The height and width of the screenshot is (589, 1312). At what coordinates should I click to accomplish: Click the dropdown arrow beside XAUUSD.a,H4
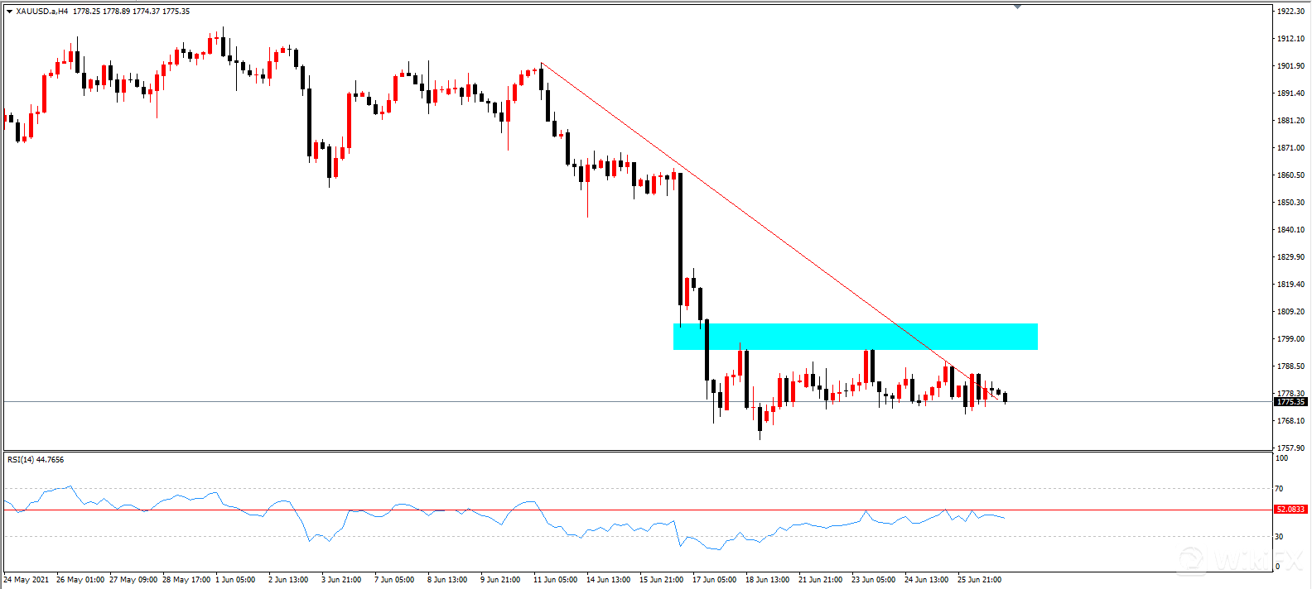tap(9, 12)
